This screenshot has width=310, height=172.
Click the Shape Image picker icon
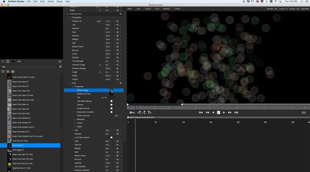coord(111,90)
